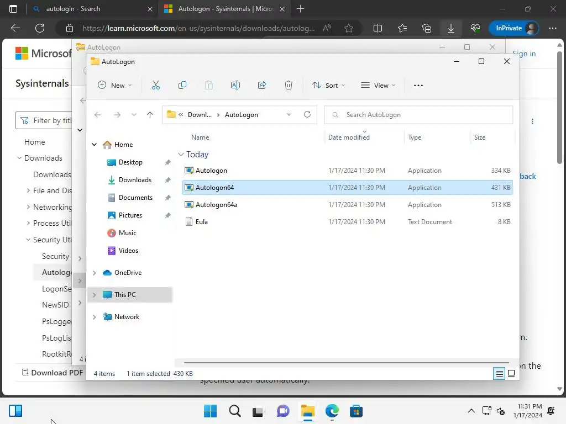Open Downloads in Explorer navigation pane

coord(135,180)
